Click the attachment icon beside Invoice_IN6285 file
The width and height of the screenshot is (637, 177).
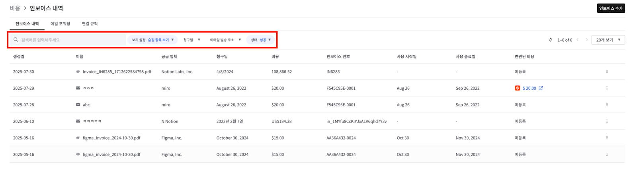(78, 72)
